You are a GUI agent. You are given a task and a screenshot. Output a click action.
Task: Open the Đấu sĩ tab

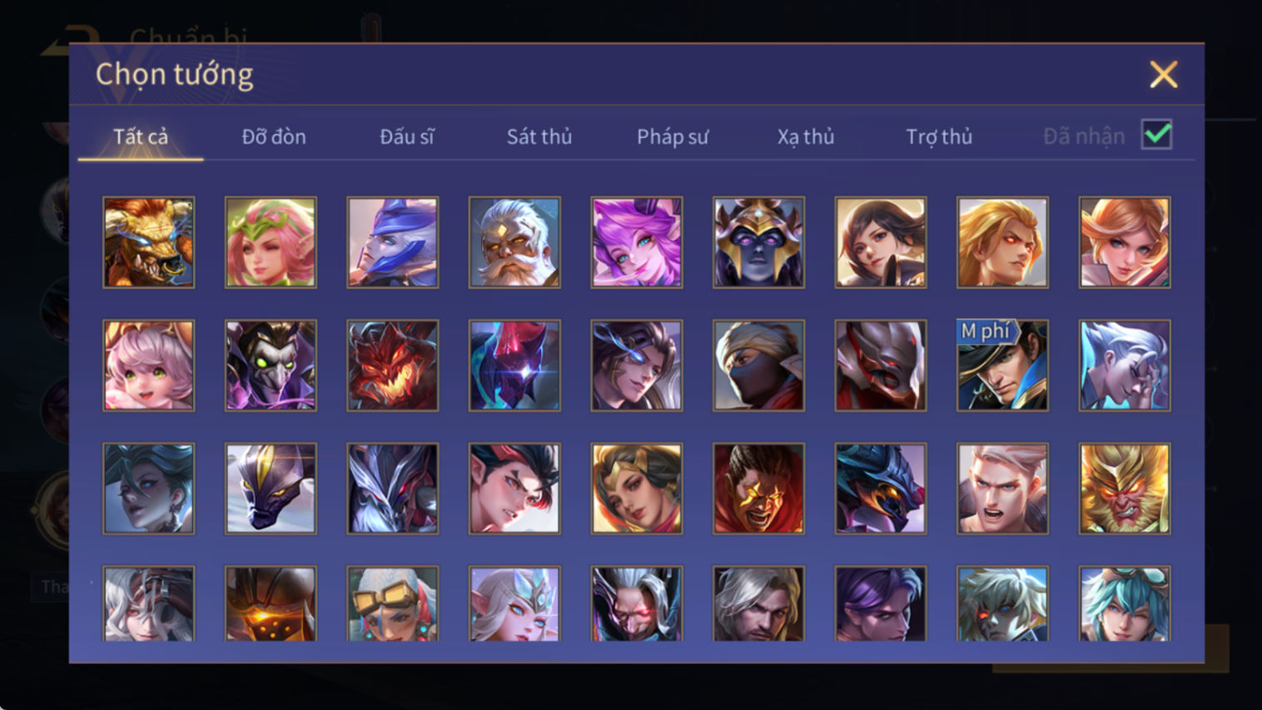coord(407,137)
